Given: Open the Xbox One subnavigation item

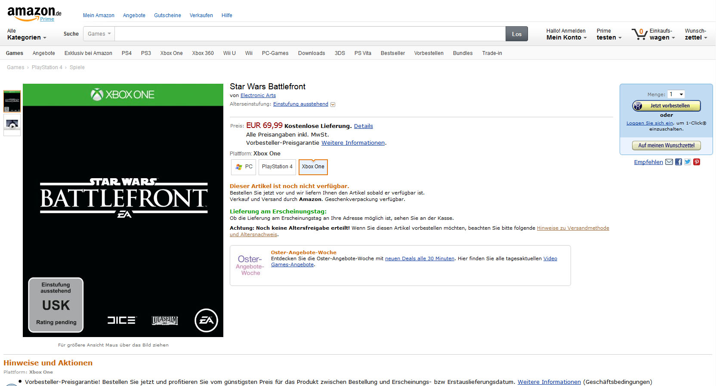Looking at the screenshot, I should [x=172, y=53].
